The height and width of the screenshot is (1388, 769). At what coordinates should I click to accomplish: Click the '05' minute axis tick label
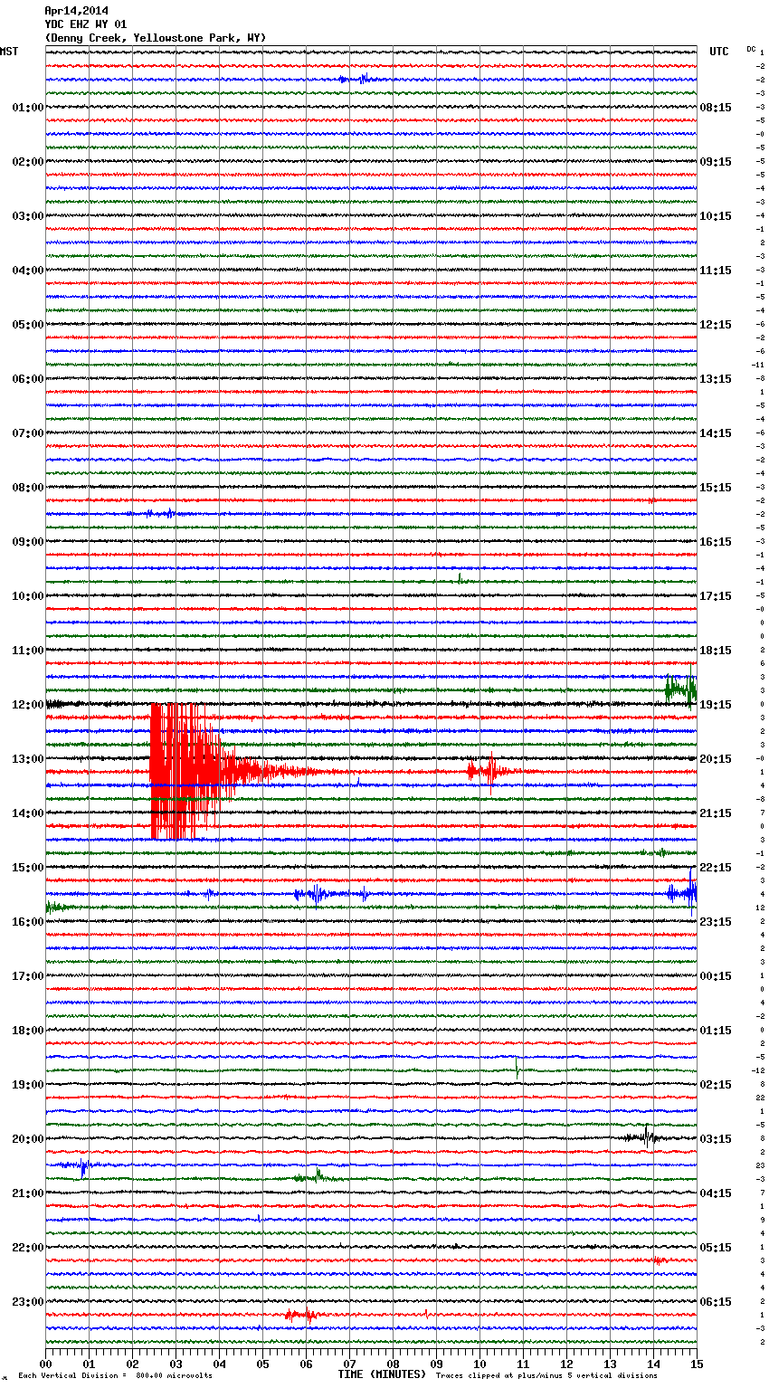coord(262,1364)
